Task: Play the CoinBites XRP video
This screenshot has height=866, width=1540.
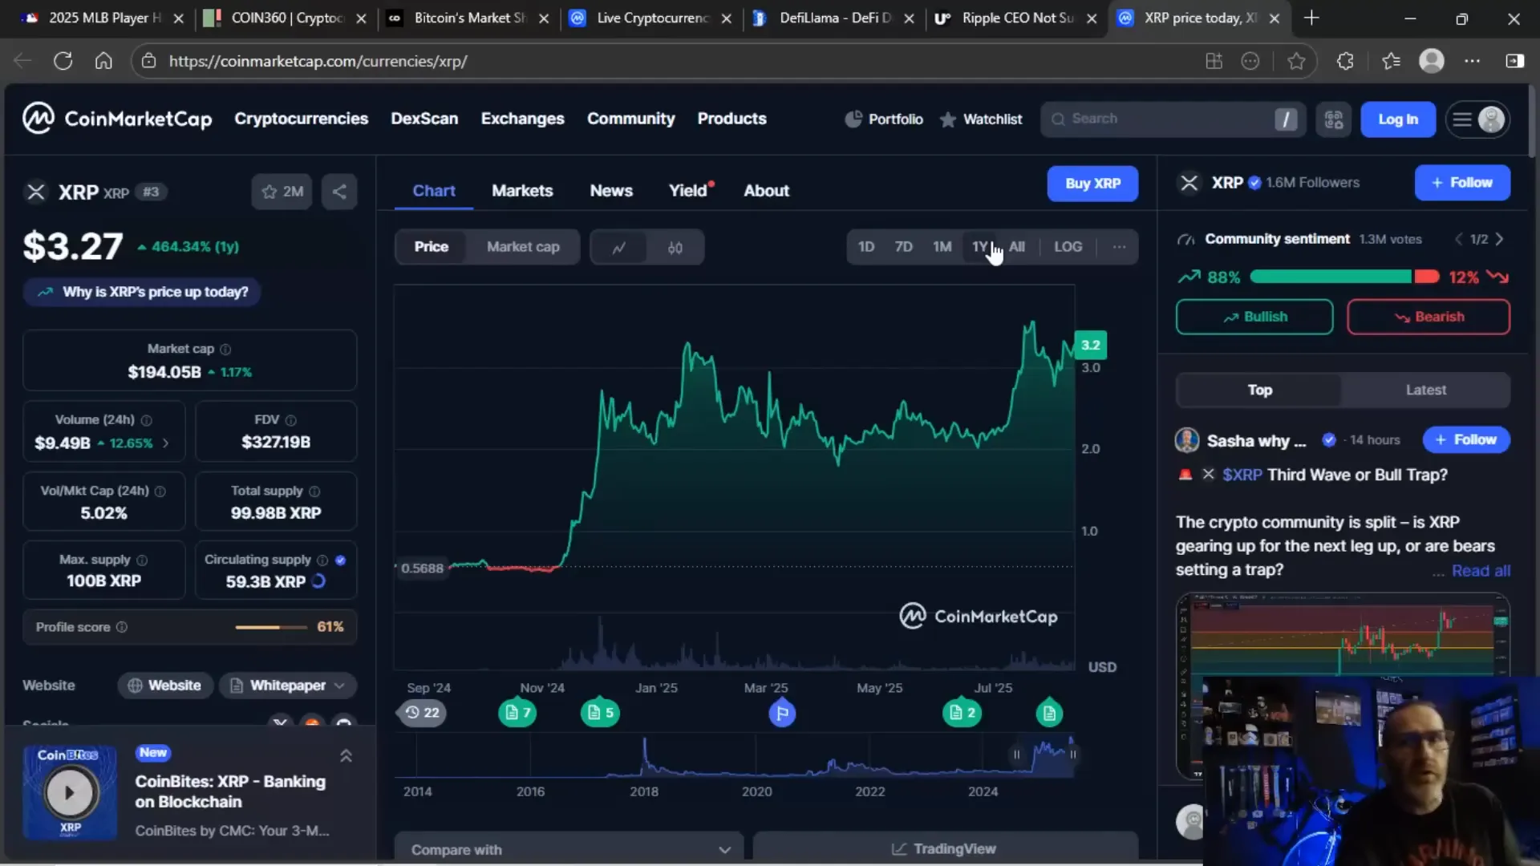Action: click(x=70, y=792)
